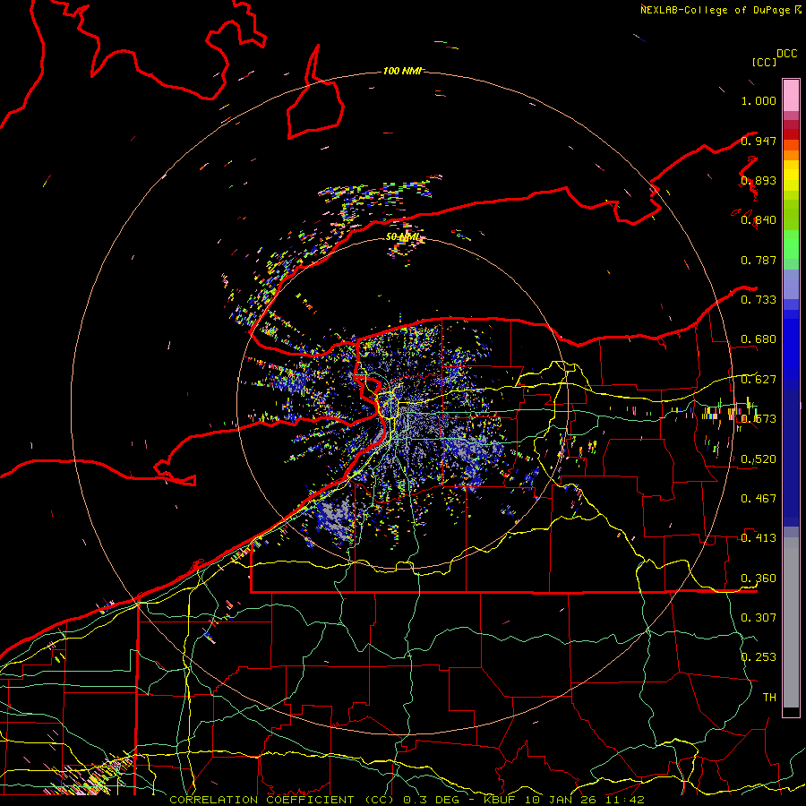The image size is (806, 806).
Task: Select the 0.467 scale value
Action: pyautogui.click(x=759, y=498)
